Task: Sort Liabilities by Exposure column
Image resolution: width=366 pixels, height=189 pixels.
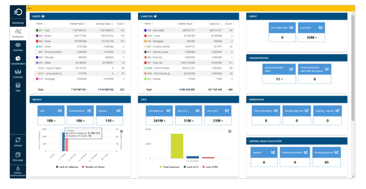Action: pos(215,24)
